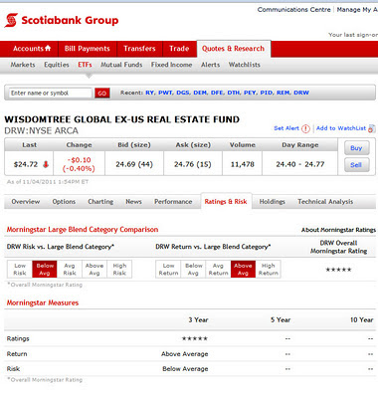The width and height of the screenshot is (378, 398).
Task: Click the volume value 11,478
Action: 243,164
